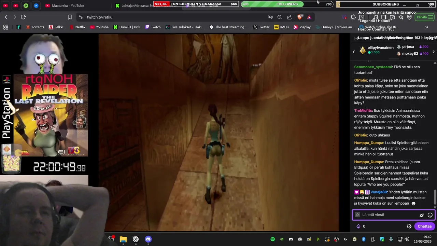
Task: Open chat settings gear icon
Action: coord(409,226)
